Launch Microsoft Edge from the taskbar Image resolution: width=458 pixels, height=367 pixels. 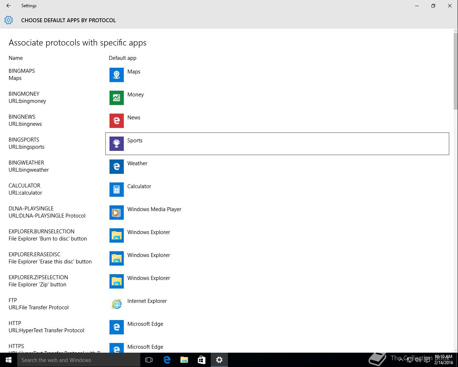click(x=167, y=360)
